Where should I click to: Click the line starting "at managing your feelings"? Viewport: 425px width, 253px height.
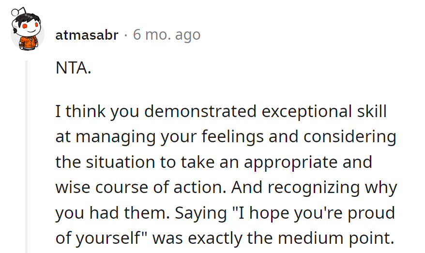point(226,137)
